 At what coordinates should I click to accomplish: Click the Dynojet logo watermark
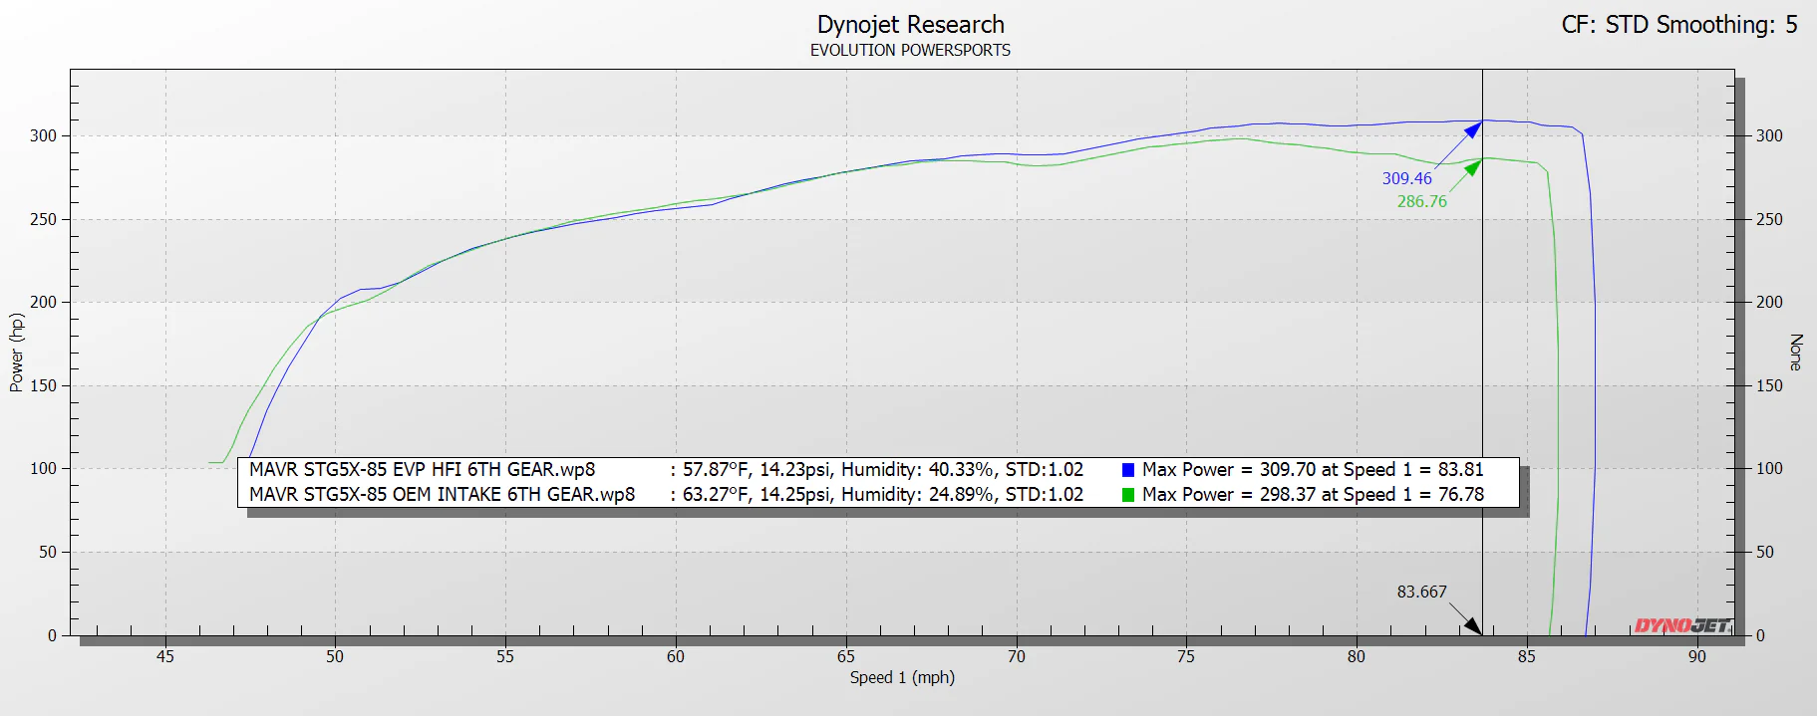tap(1681, 625)
